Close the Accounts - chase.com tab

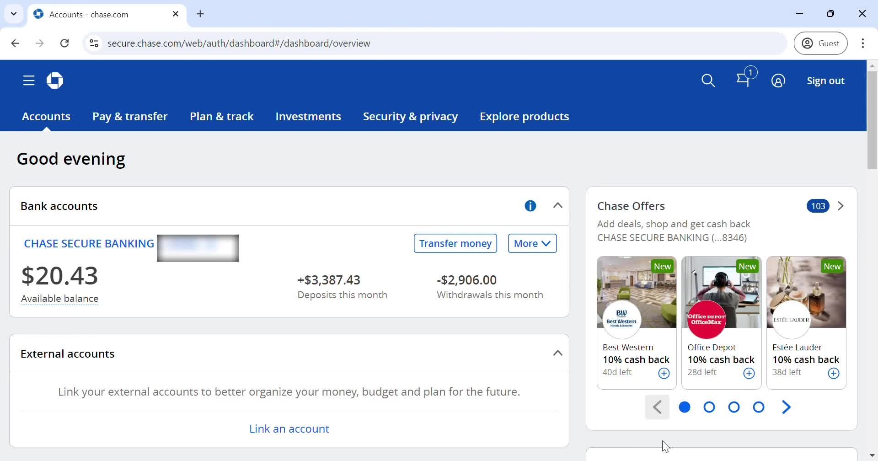click(176, 14)
